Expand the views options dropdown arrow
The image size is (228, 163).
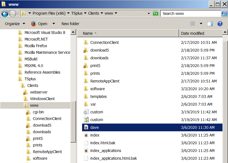(x=201, y=24)
